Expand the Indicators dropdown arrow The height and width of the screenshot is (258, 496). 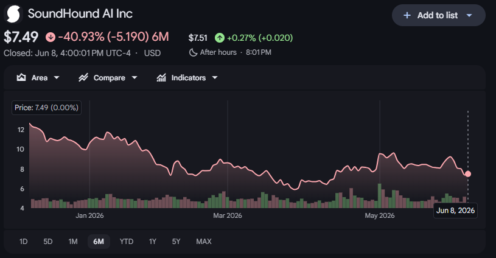pos(215,77)
